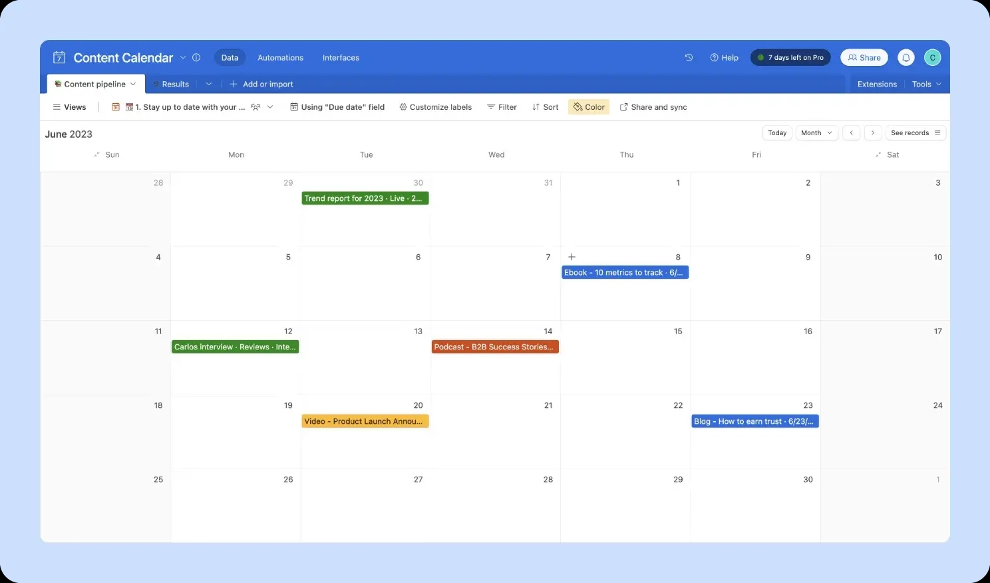Screen dimensions: 990x583
Task: Click the June 2023 heading
Action: 69,134
